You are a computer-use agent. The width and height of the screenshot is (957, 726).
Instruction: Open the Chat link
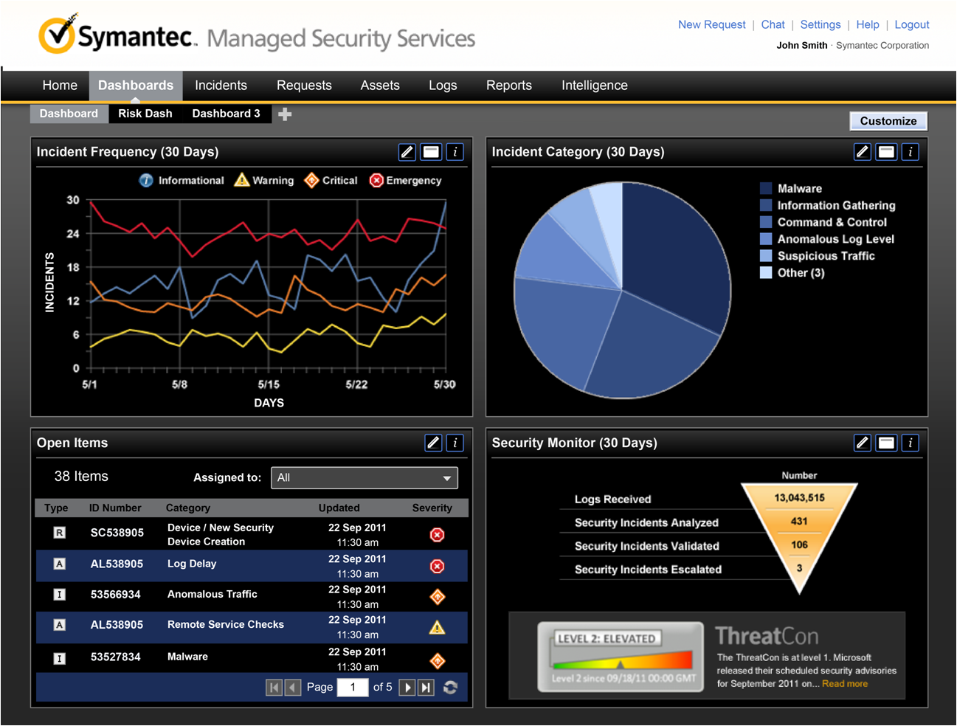[x=773, y=24]
